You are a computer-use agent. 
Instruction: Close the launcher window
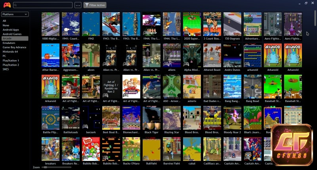313,3
